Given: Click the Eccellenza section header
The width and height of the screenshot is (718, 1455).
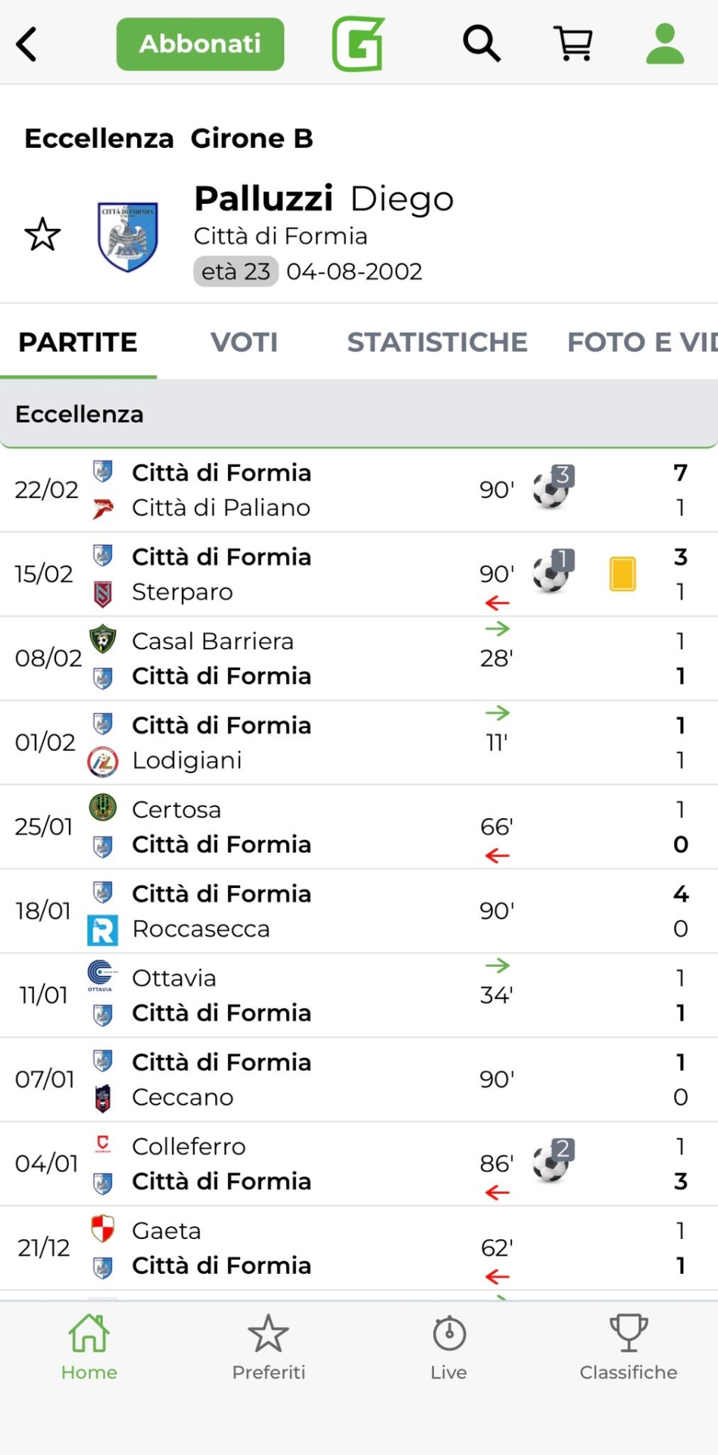Looking at the screenshot, I should click(359, 414).
